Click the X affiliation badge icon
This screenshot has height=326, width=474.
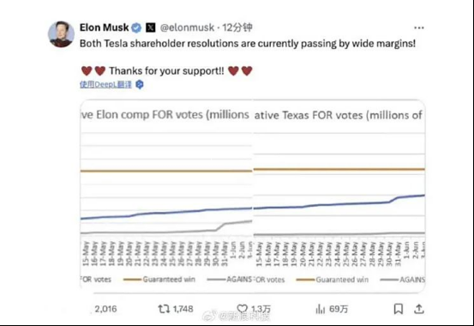click(151, 27)
